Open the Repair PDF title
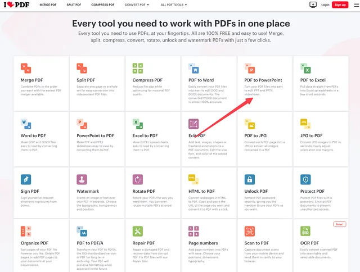360x272 pixels. click(x=143, y=243)
